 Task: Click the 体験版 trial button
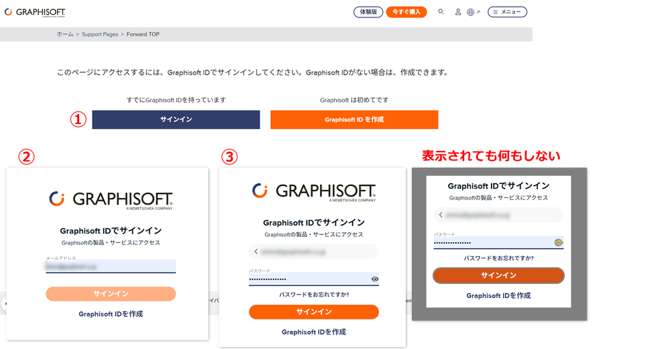(368, 12)
